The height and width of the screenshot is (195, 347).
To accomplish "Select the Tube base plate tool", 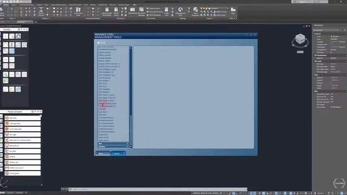I will tap(23, 123).
